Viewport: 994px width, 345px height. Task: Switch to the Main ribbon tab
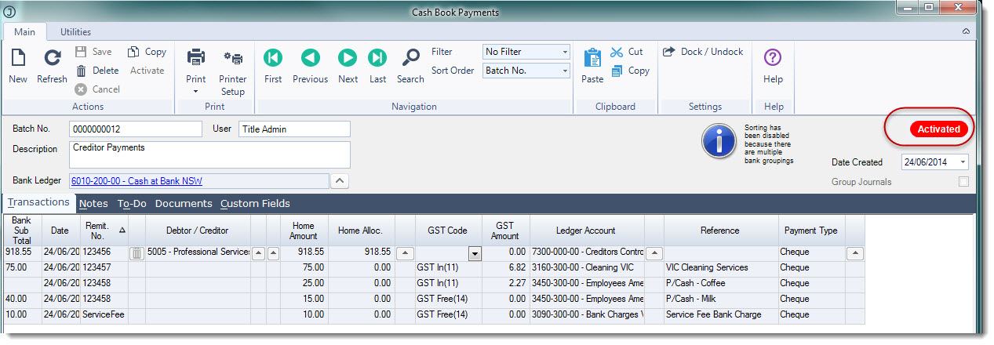tap(25, 32)
